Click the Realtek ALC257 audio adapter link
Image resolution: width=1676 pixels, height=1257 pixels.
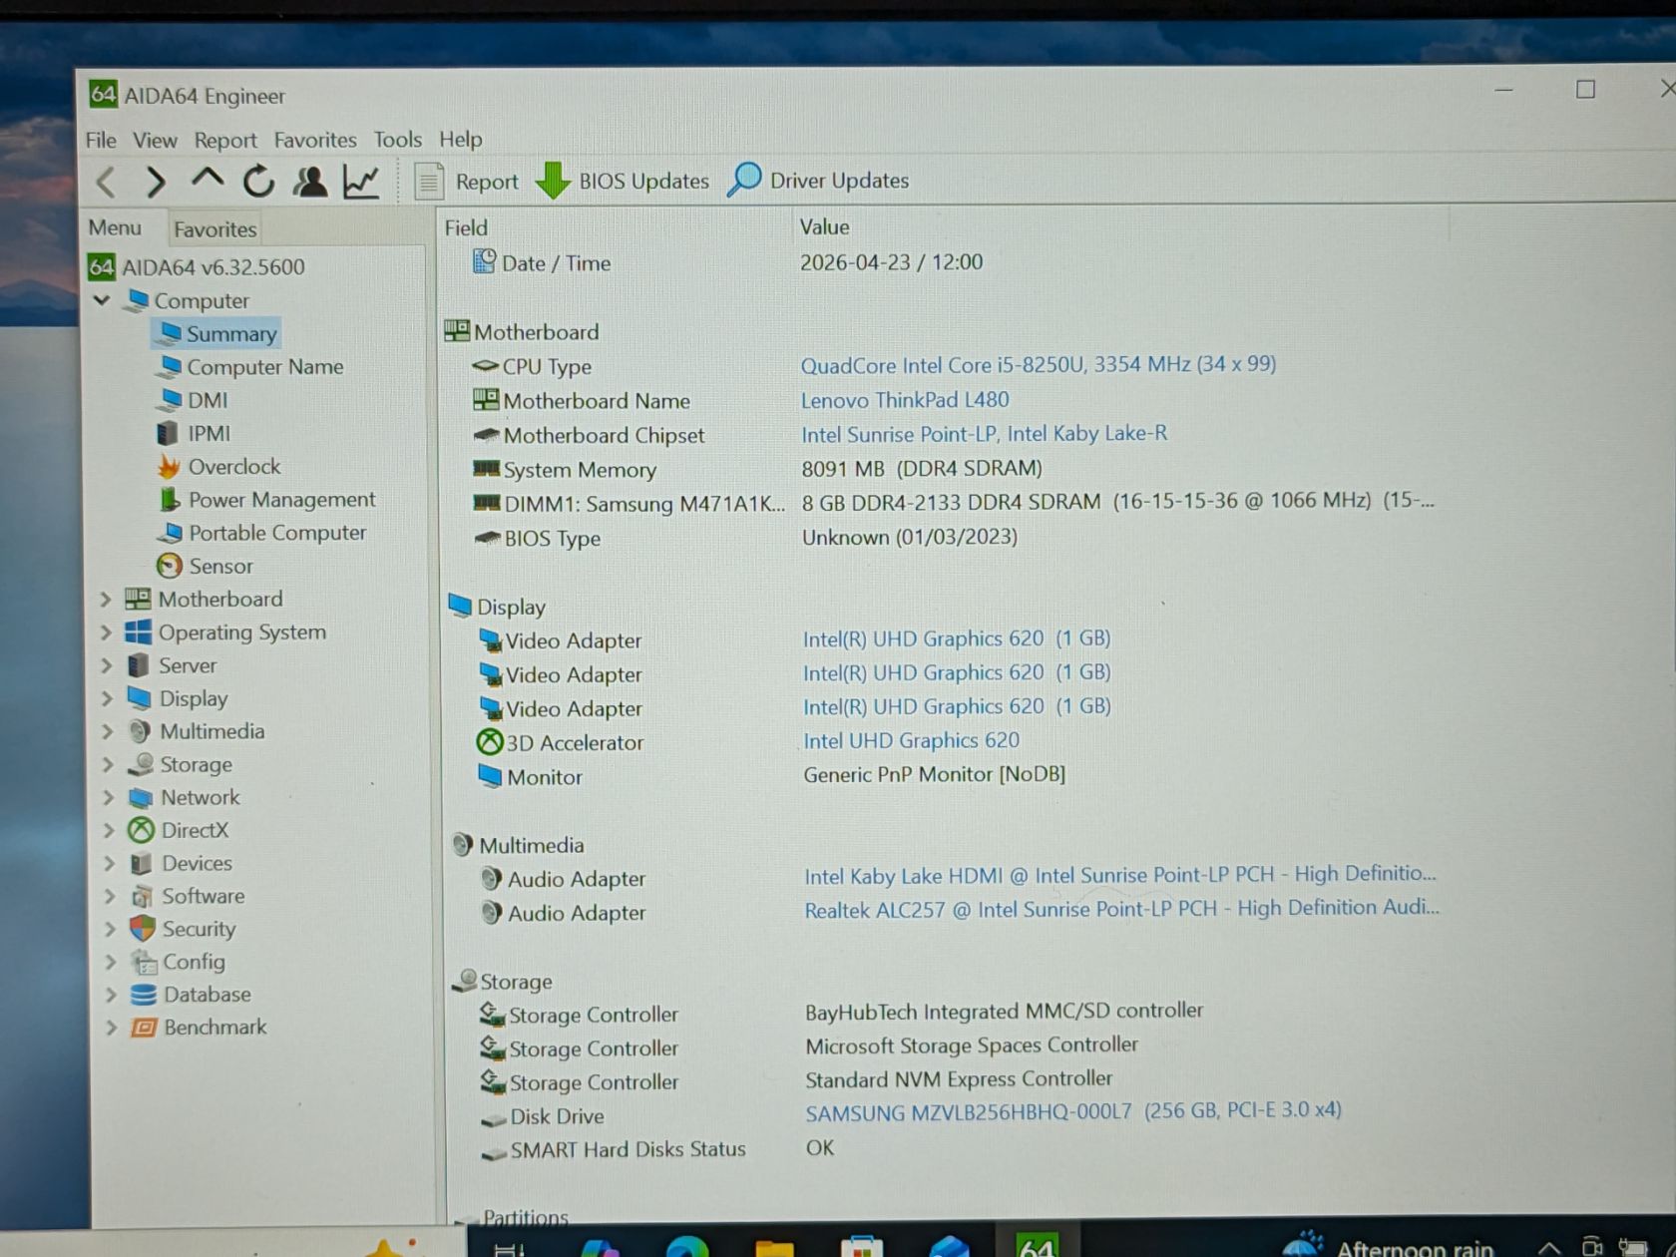click(1122, 909)
